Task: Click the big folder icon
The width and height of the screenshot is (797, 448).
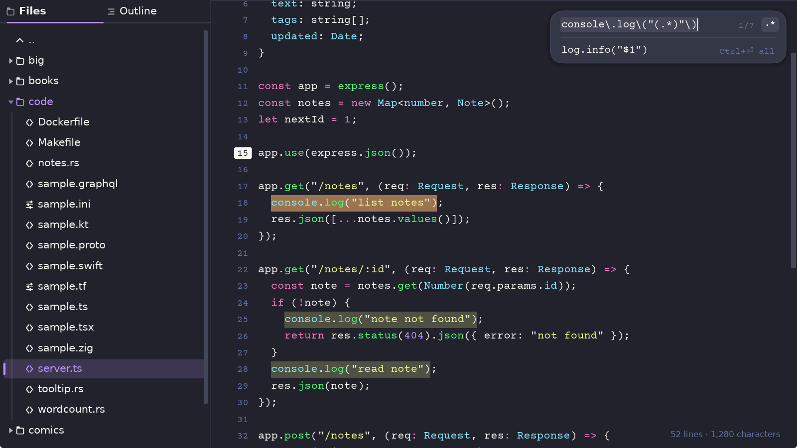Action: coord(20,61)
